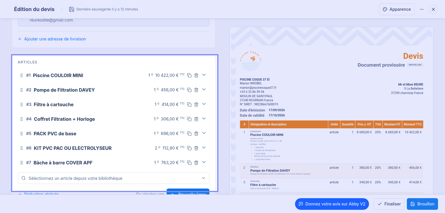The width and height of the screenshot is (445, 213).
Task: Click the drag handle of article #1
Action: click(21, 75)
